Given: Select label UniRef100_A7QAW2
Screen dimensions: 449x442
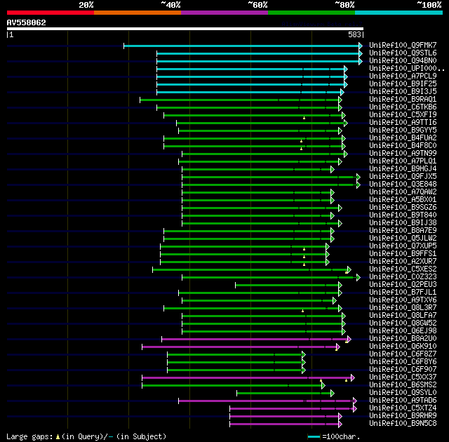Looking at the screenshot, I should pos(403,192).
